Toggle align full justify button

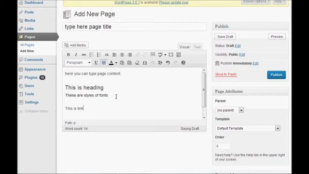pyautogui.click(x=104, y=63)
